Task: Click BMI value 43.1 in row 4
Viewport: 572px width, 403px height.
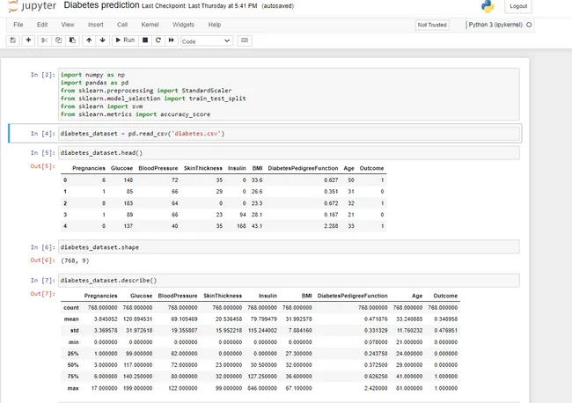Action: [x=257, y=226]
